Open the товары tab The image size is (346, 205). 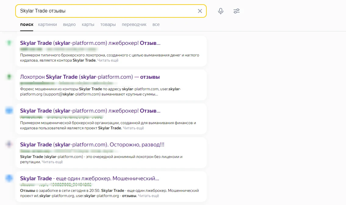point(108,24)
